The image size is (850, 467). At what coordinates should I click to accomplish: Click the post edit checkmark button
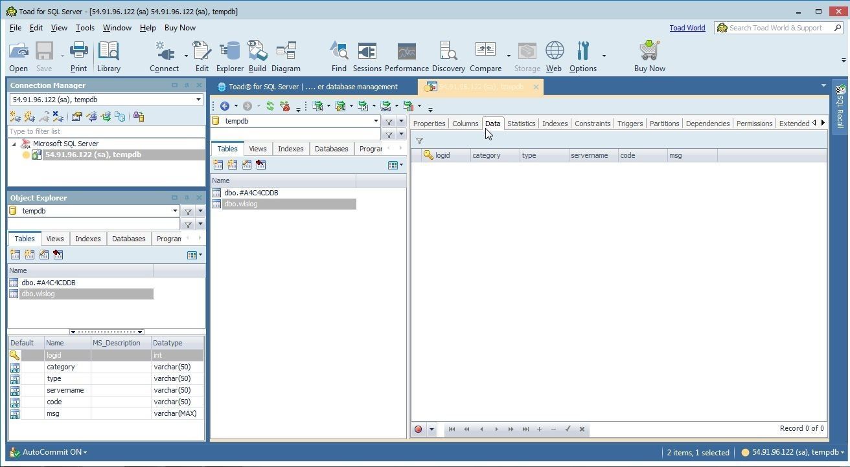click(x=568, y=429)
